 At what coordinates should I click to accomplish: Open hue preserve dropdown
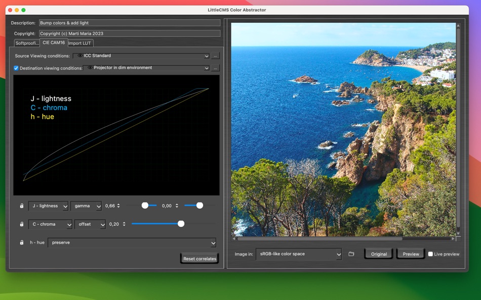(x=132, y=242)
